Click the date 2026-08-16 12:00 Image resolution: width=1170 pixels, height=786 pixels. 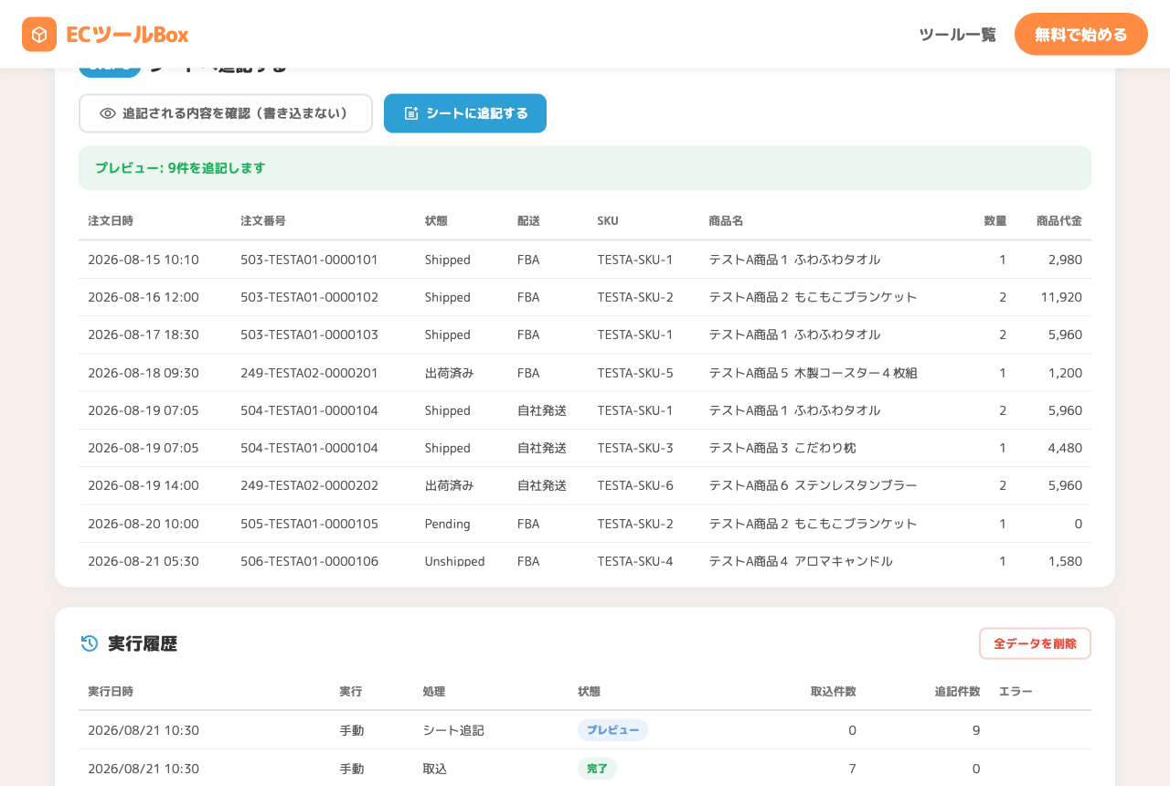tap(144, 297)
